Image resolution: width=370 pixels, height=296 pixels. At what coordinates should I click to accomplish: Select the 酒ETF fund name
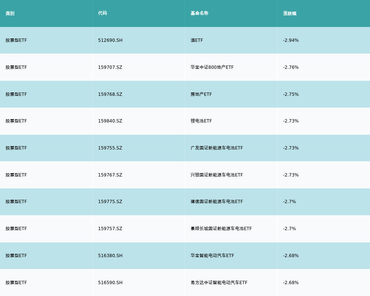click(197, 40)
